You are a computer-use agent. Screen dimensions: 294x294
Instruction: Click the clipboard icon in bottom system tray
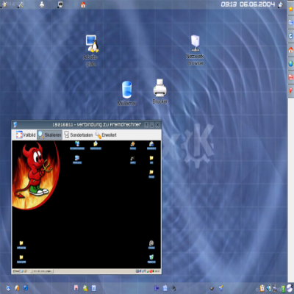tap(262, 287)
